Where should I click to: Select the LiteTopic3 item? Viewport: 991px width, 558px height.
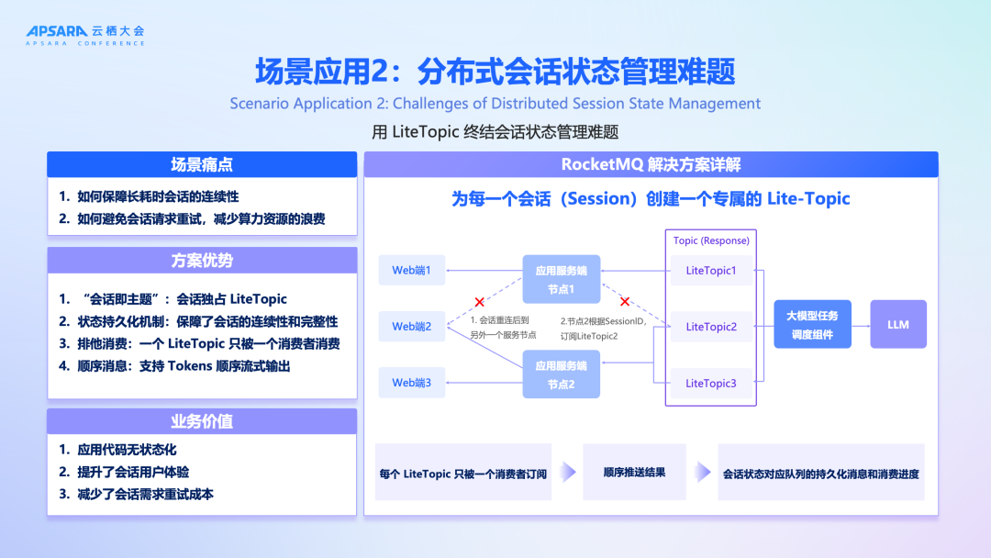click(x=711, y=384)
